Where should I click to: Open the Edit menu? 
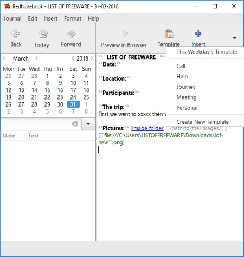pyautogui.click(x=33, y=18)
